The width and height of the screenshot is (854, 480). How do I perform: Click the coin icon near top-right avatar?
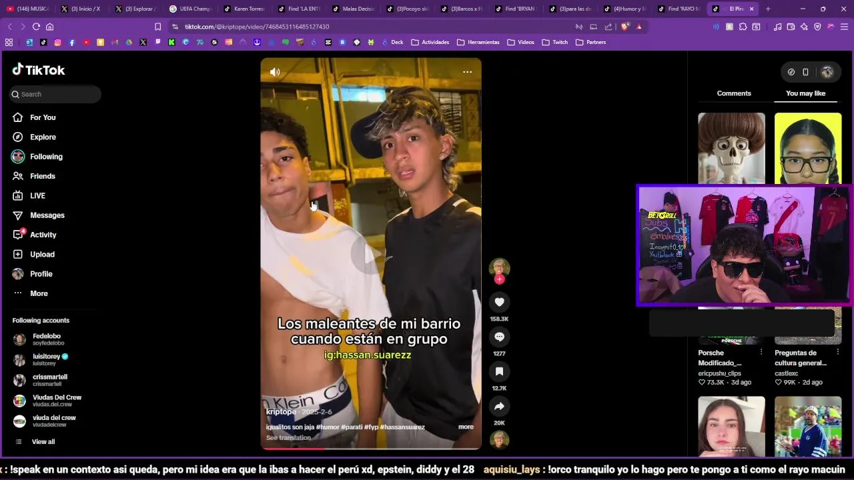[x=791, y=72]
